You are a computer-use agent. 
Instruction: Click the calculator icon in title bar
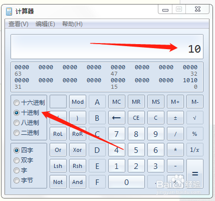[x=9, y=12]
